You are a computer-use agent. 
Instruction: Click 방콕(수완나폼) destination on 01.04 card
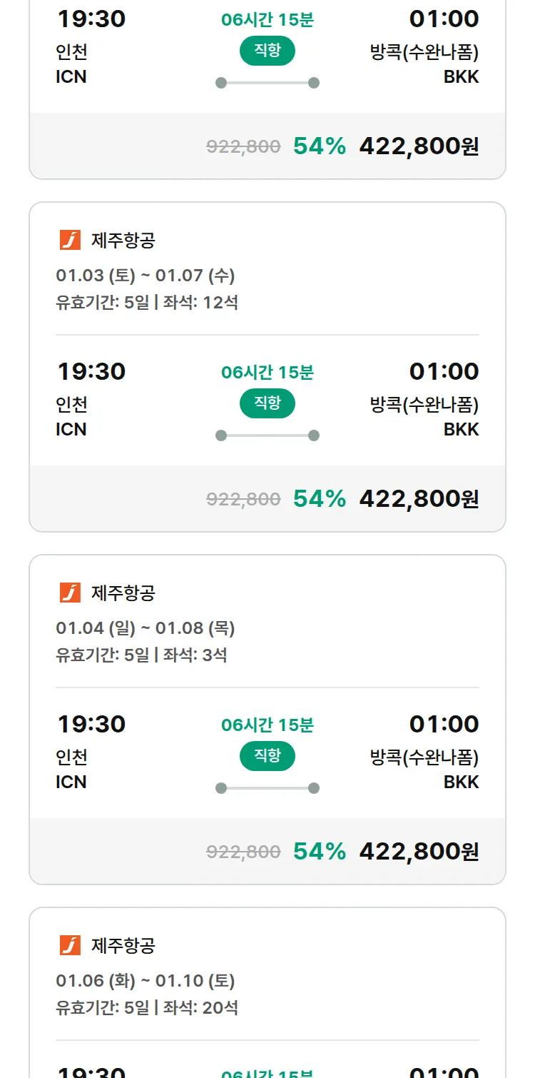(424, 757)
